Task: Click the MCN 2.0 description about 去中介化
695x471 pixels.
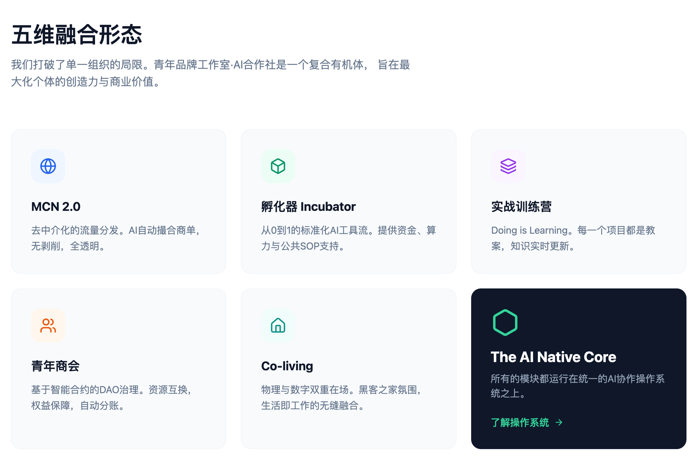Action: tap(116, 238)
